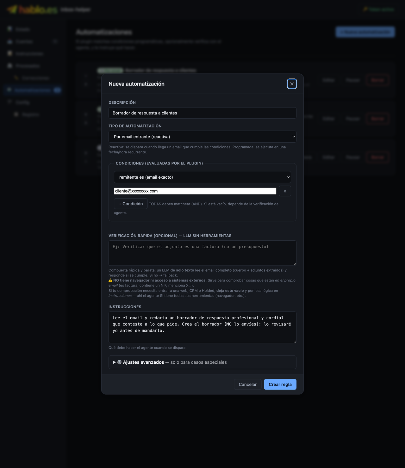Open the 'remitente es (email exacto)' dropdown
Image resolution: width=405 pixels, height=468 pixels.
[202, 177]
